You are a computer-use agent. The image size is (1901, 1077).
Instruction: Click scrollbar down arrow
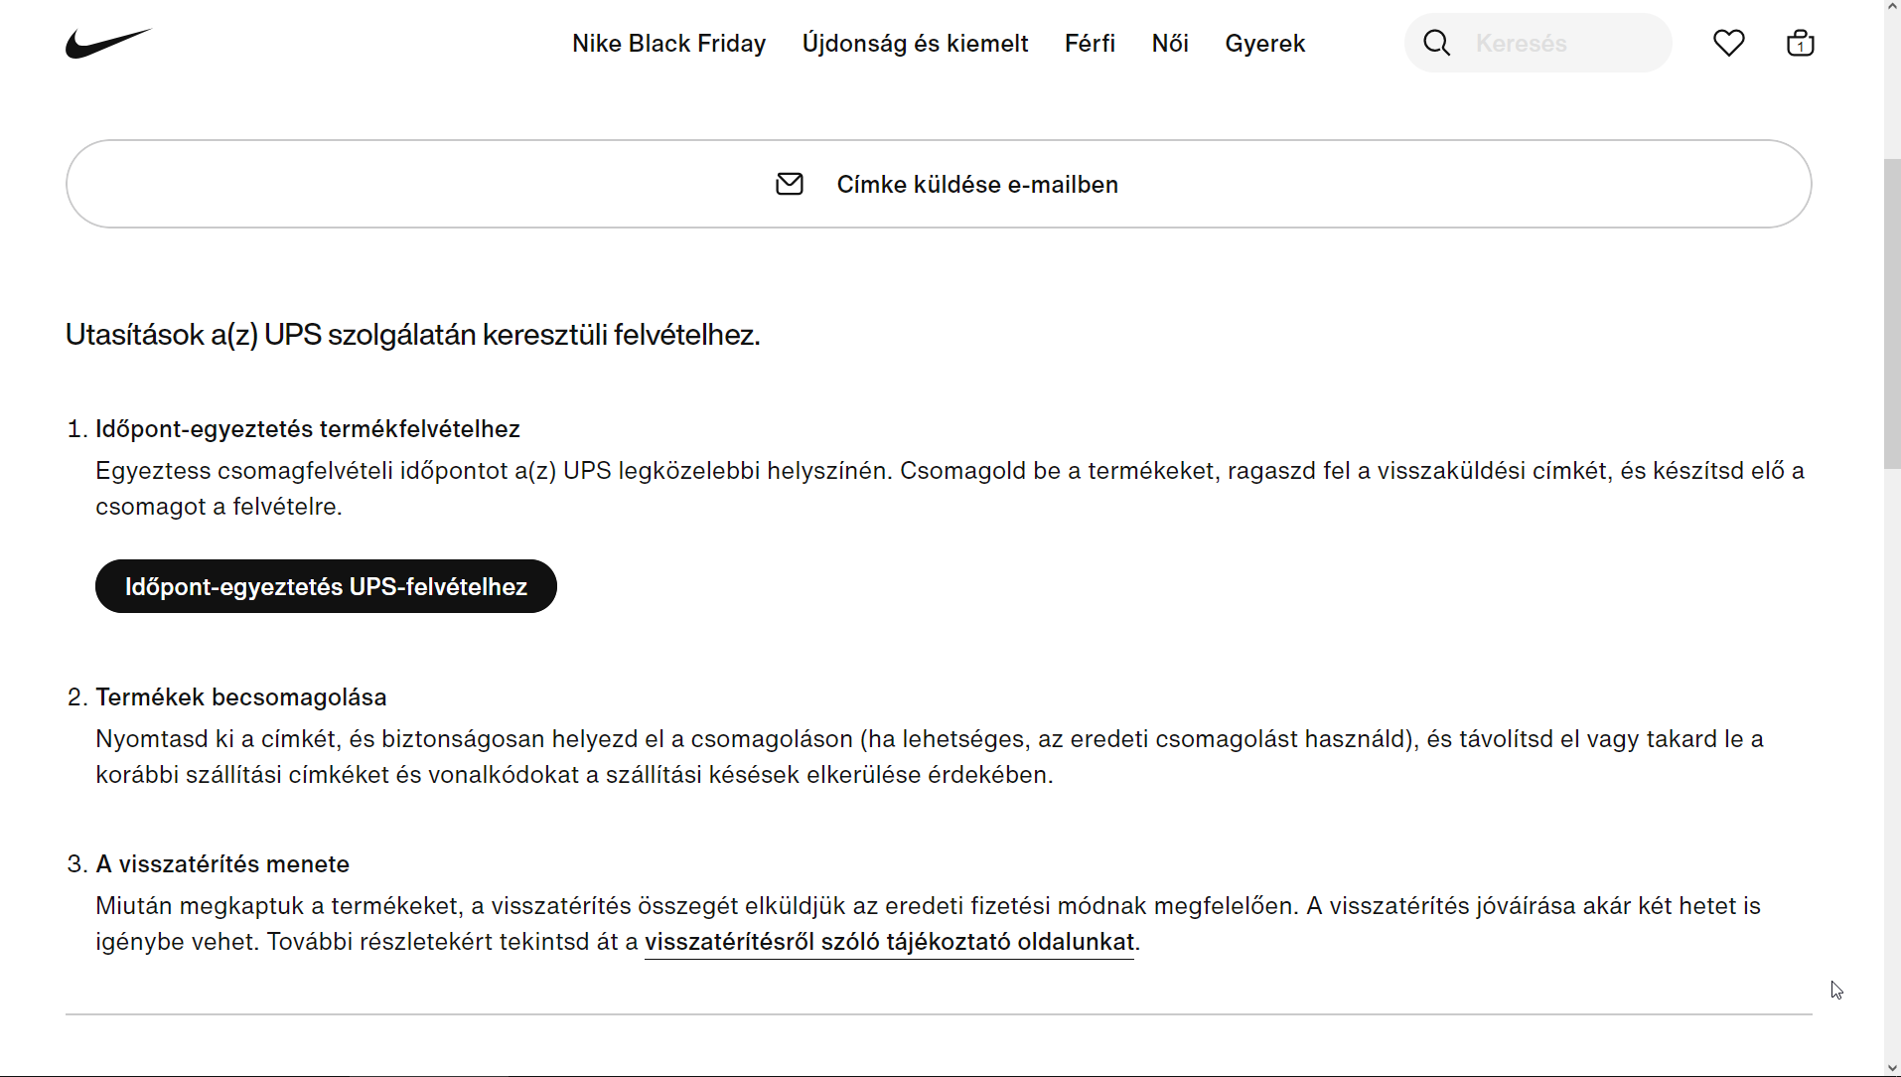click(x=1892, y=1068)
